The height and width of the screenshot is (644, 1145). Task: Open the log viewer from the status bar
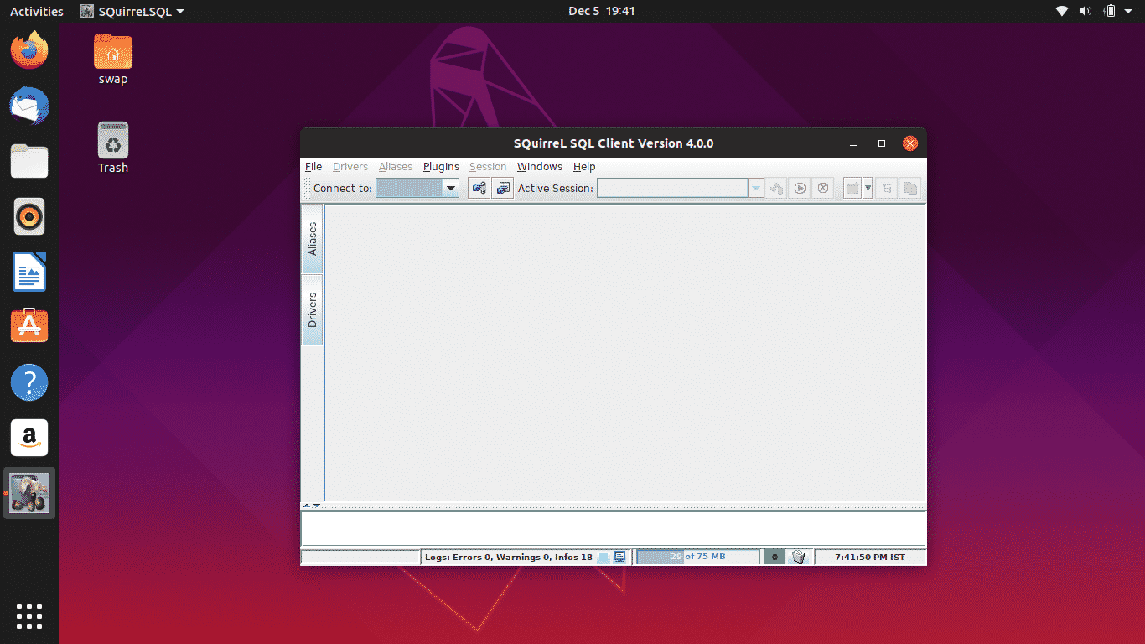[x=619, y=556]
